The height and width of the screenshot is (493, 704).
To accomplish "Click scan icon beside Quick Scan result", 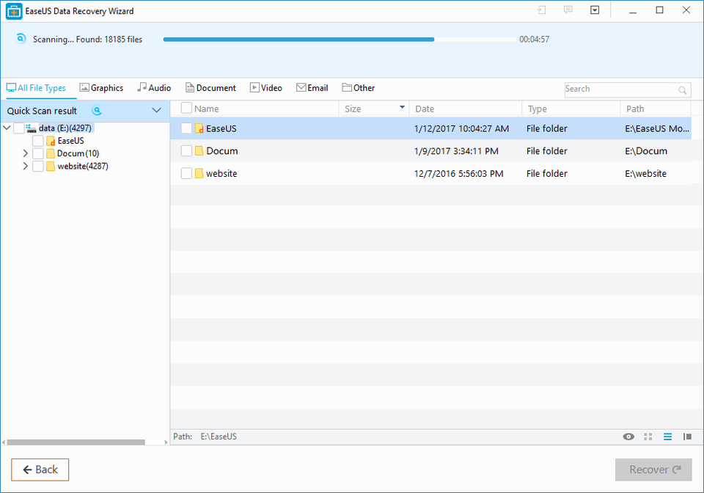I will 96,111.
